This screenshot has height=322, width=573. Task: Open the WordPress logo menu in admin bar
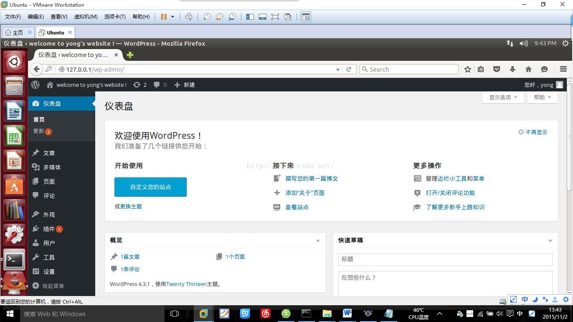click(x=35, y=85)
